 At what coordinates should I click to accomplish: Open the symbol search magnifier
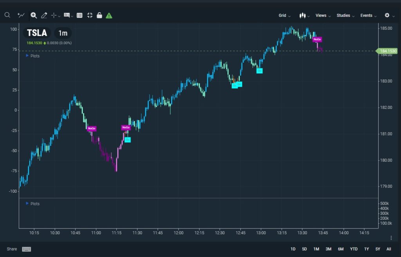[x=7, y=15]
